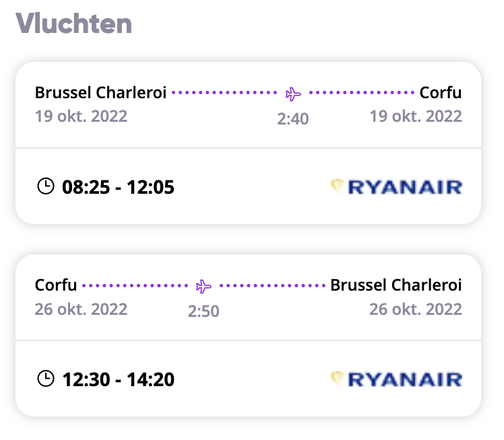Click the airplane icon on outbound flight
This screenshot has width=504, height=440.
coord(293,94)
